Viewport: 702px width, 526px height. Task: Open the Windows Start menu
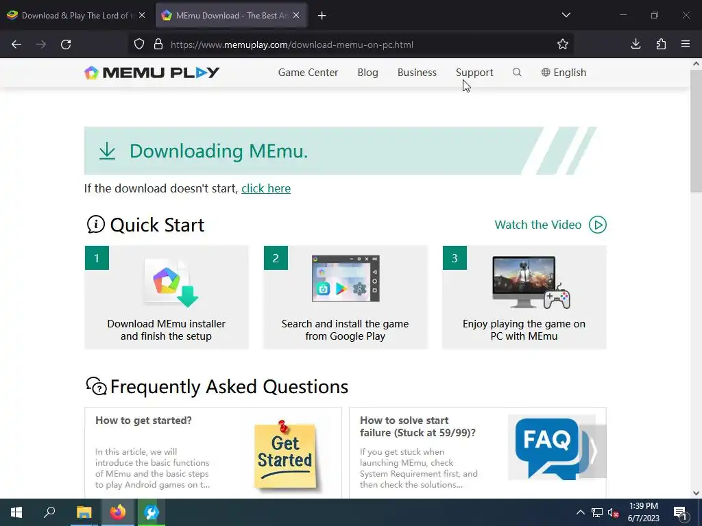click(16, 512)
